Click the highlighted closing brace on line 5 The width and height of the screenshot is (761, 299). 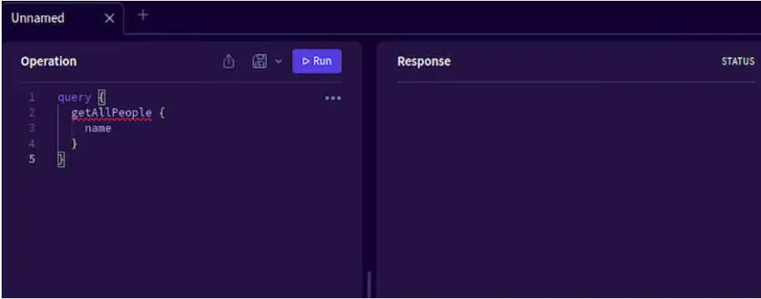pos(61,159)
